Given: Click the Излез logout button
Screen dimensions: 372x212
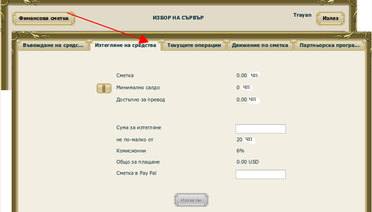Looking at the screenshot, I should 330,19.
